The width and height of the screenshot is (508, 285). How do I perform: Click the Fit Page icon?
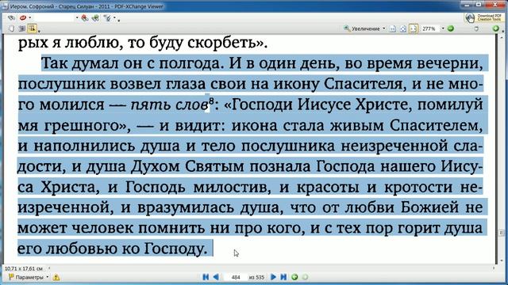click(x=403, y=28)
